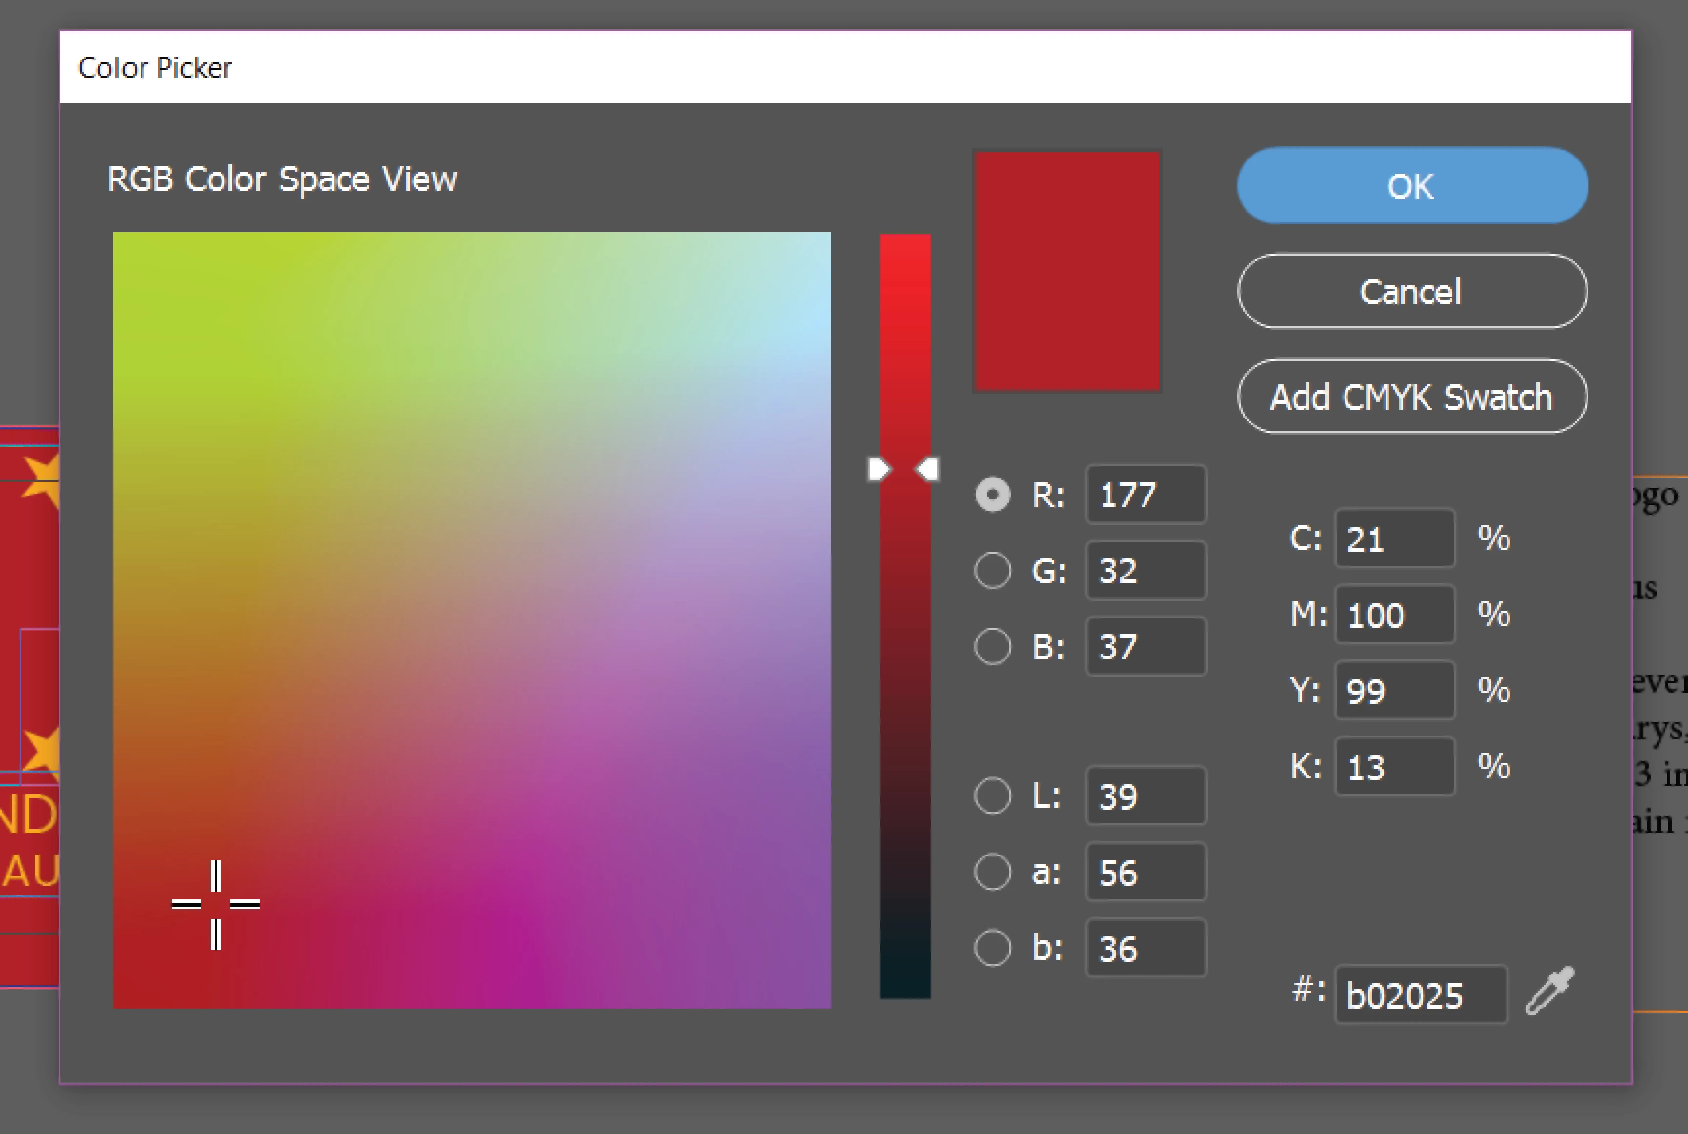
Task: Select the Lab 'a' radio button
Action: 992,872
